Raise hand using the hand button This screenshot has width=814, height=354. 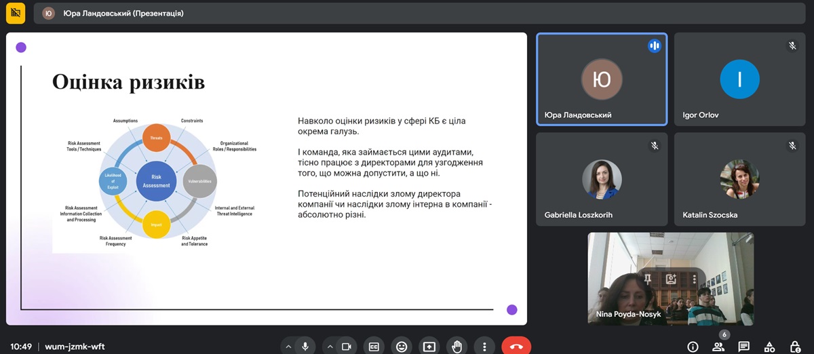coord(457,347)
